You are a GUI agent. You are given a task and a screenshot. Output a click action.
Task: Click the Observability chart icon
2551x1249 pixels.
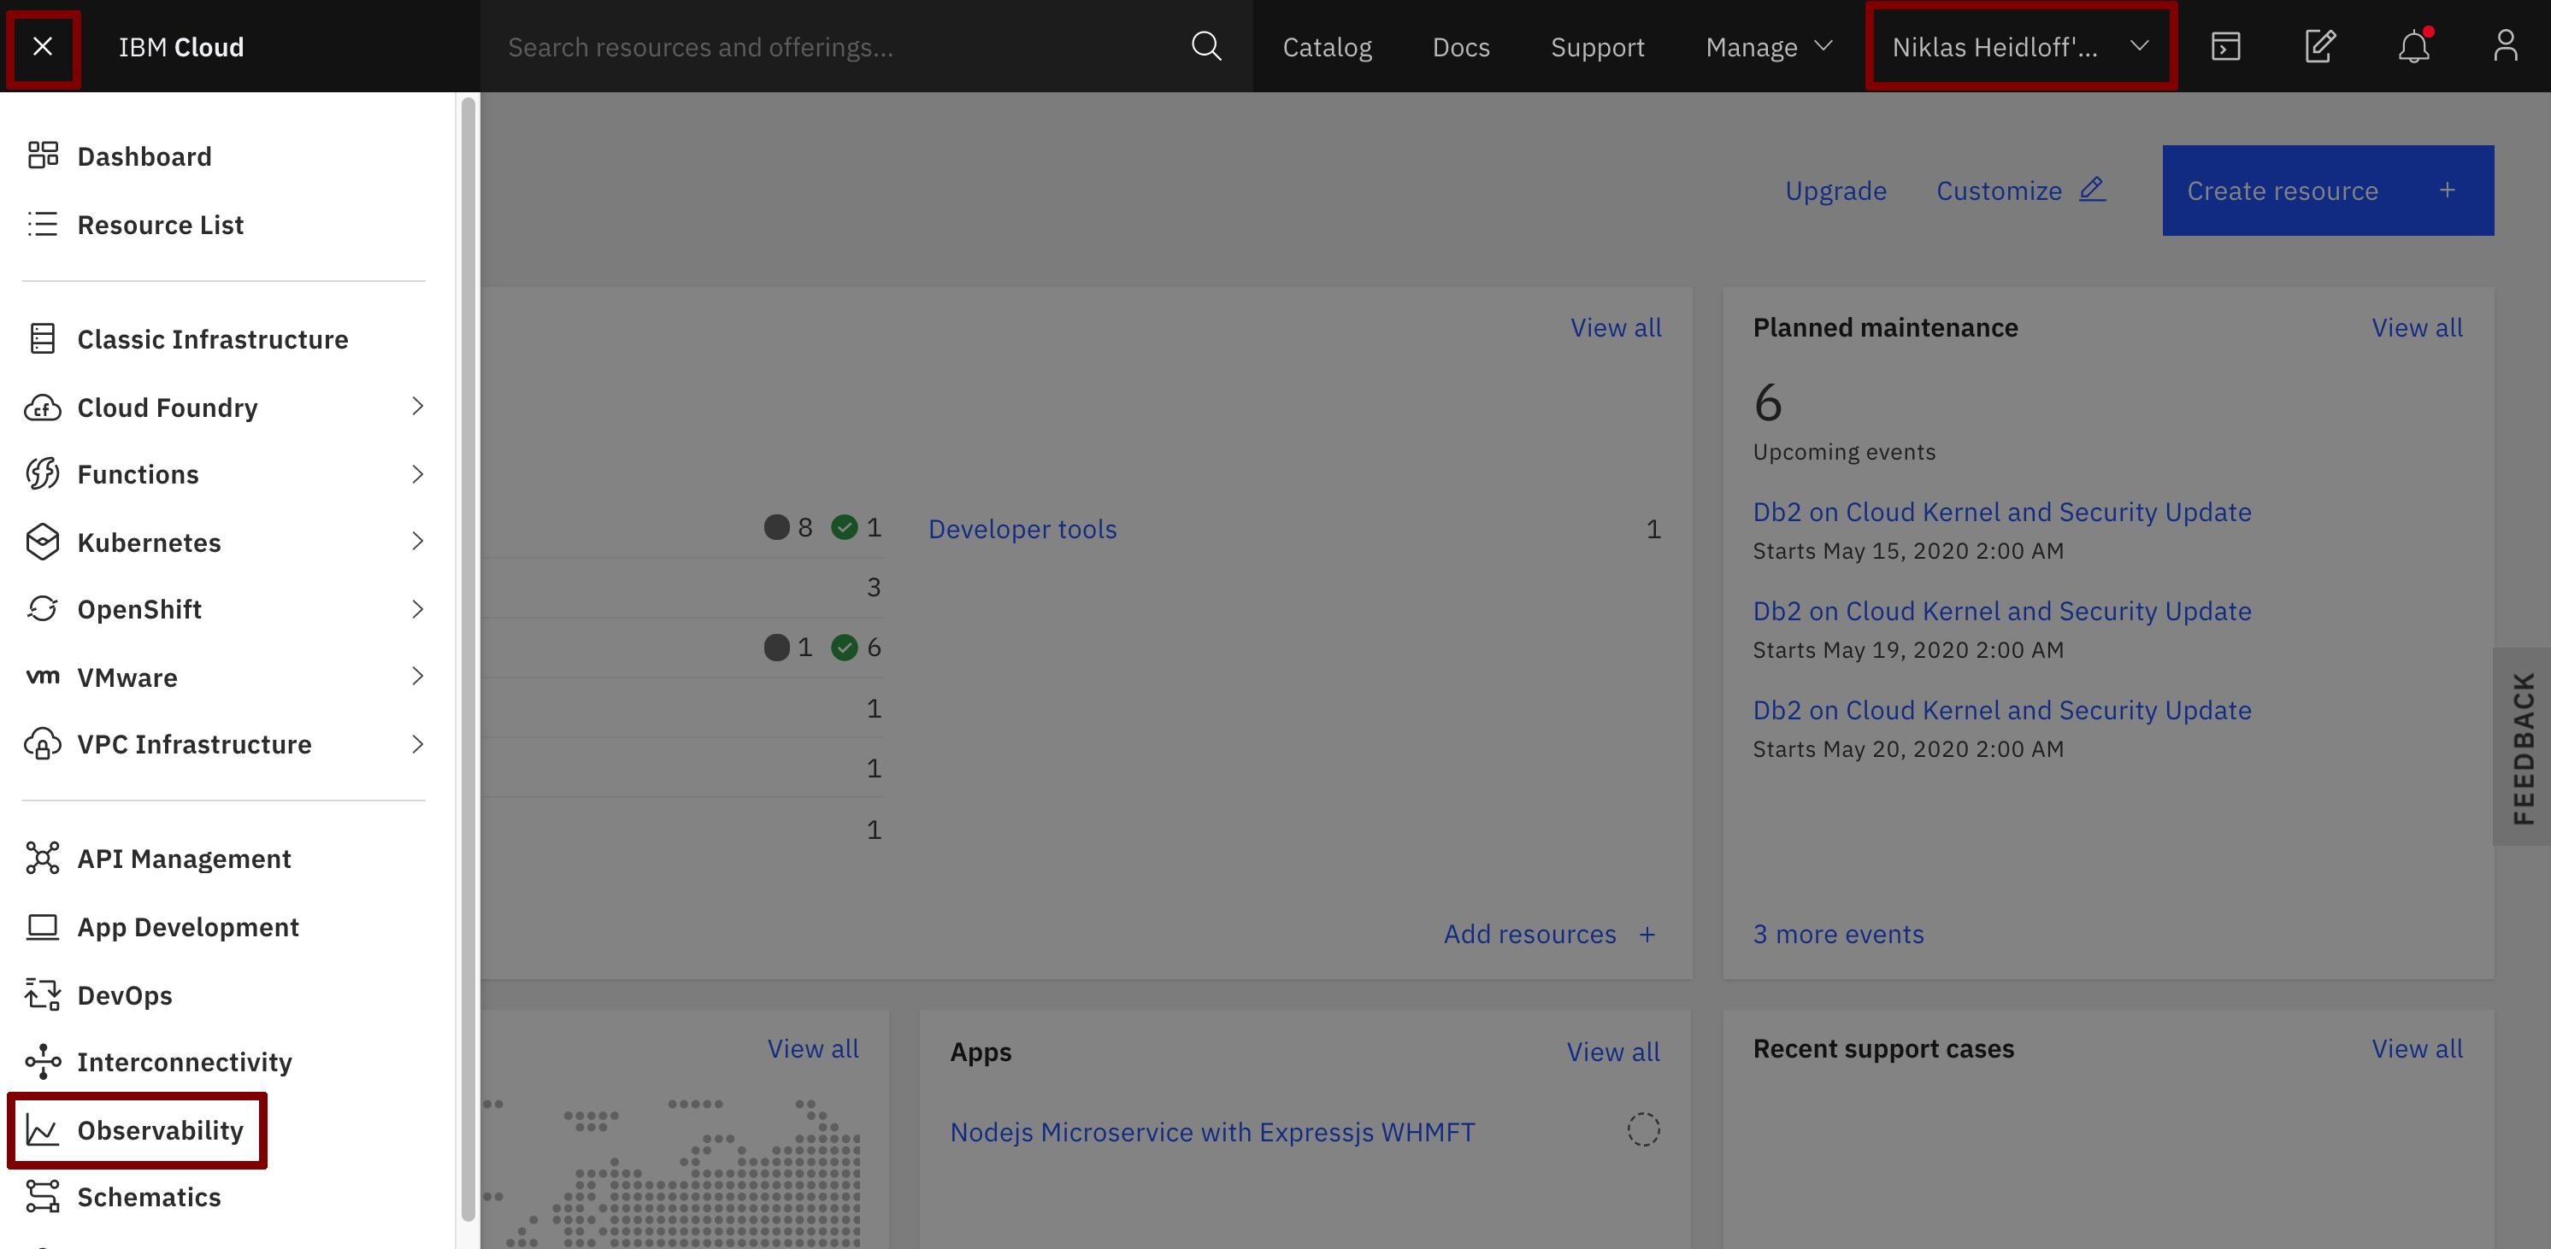point(43,1129)
